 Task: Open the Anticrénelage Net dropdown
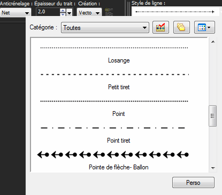pyautogui.click(x=16, y=13)
